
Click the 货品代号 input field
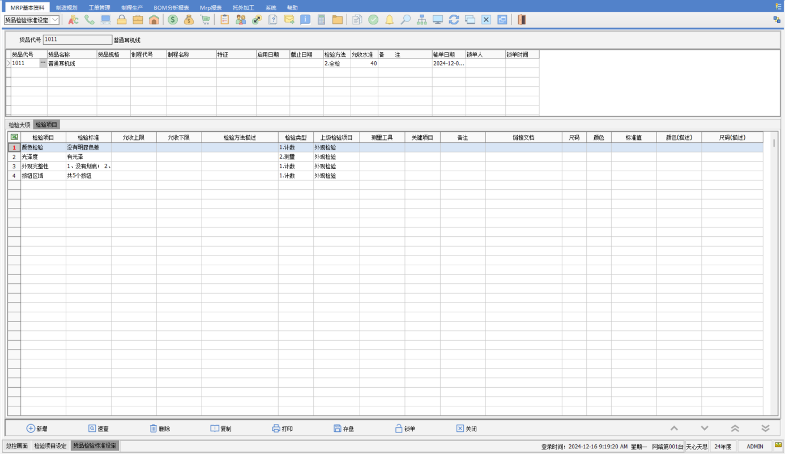(x=77, y=40)
